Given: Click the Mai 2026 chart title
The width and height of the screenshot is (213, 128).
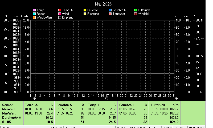Looking at the screenshot, I should (x=104, y=4).
